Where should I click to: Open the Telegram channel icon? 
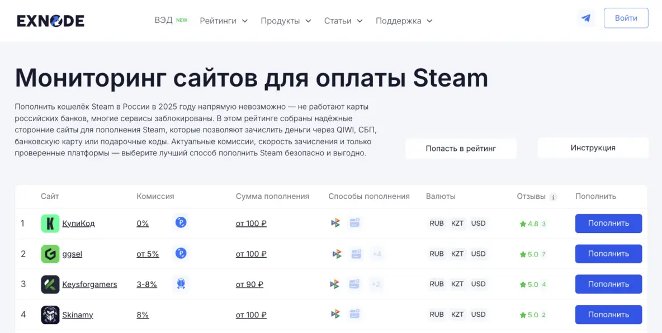pos(586,18)
